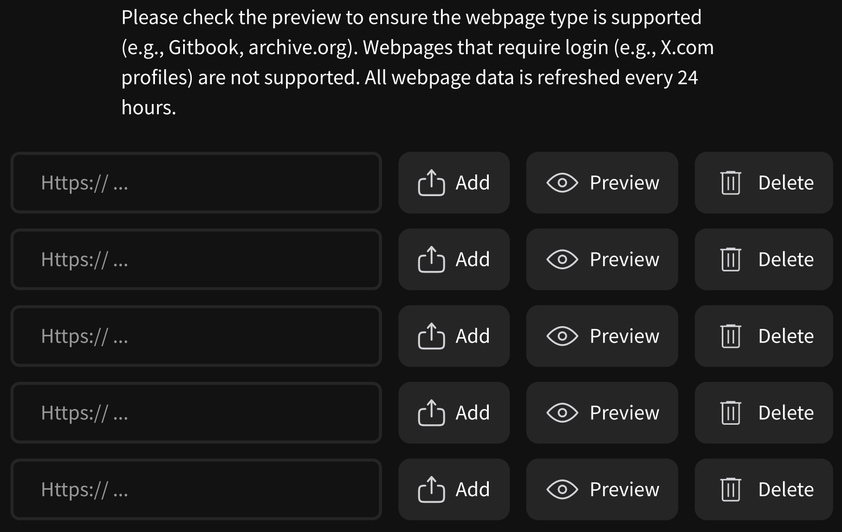Screen dimensions: 842x532
Task: Add the second row's URL
Action: tap(454, 259)
